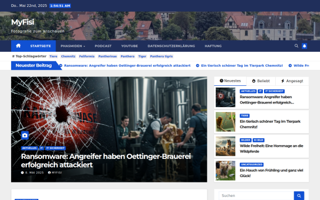The height and width of the screenshot is (200, 320).
Task: Click IT category badge on featured post
Action: point(42,148)
